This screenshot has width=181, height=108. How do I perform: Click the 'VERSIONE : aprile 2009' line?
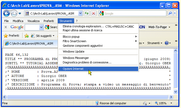(x=35, y=80)
